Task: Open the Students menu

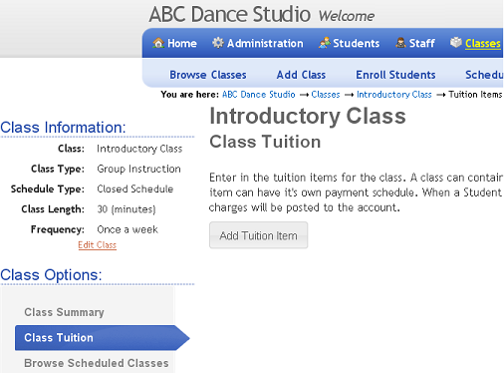Action: tap(356, 43)
